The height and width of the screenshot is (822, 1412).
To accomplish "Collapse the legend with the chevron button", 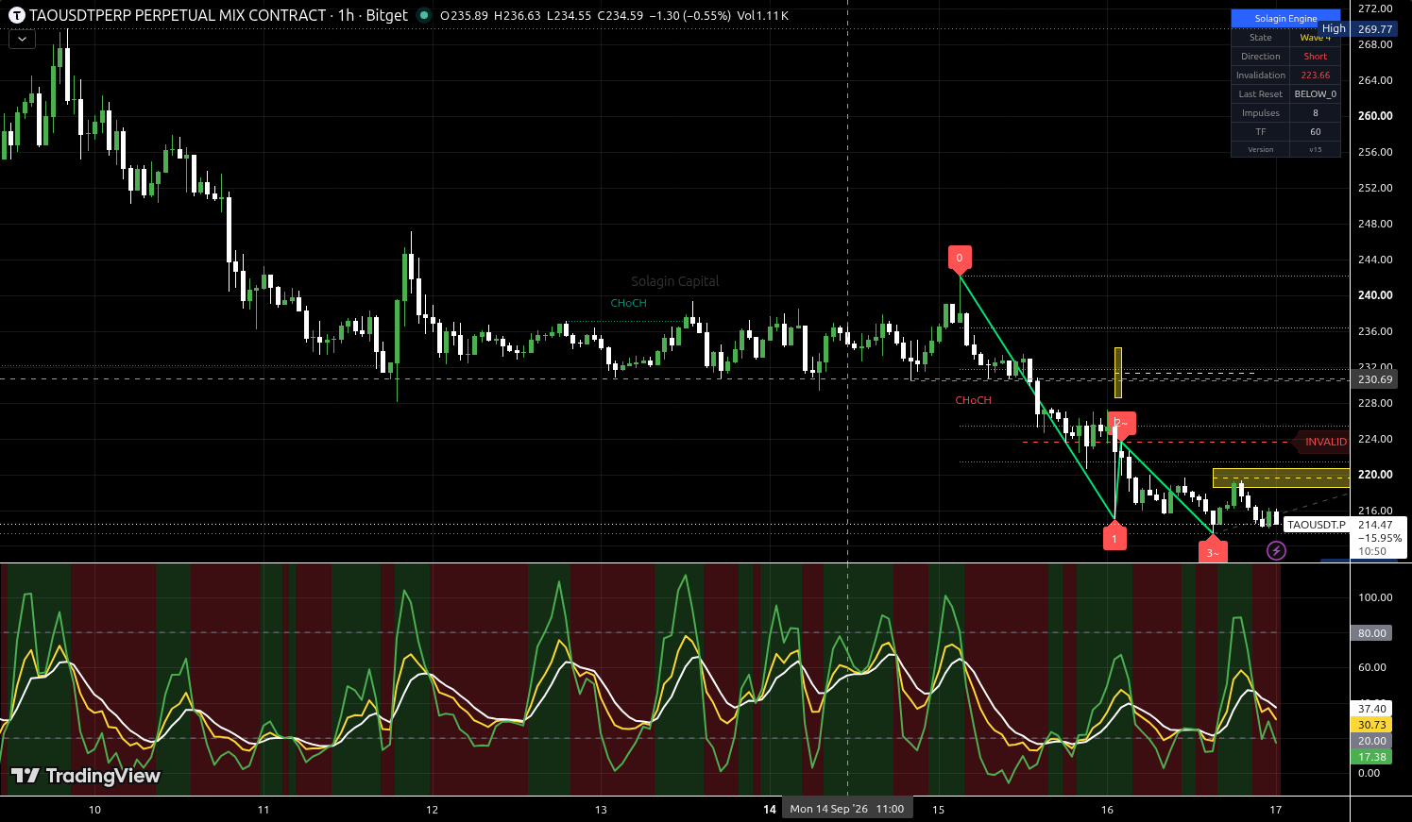I will coord(22,40).
